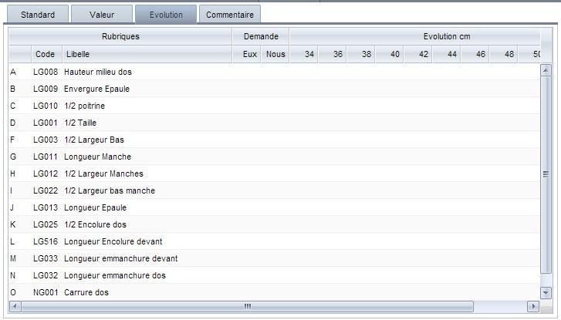Select the Carrure dos row
Screen dimensions: 561x320
pos(86,292)
